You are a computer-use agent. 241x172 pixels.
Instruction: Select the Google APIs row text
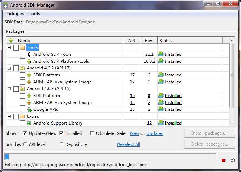46,109
